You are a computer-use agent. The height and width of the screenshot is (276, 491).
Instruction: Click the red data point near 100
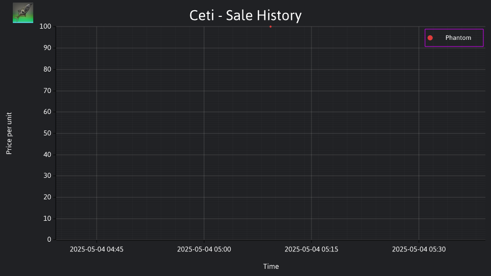click(x=271, y=27)
